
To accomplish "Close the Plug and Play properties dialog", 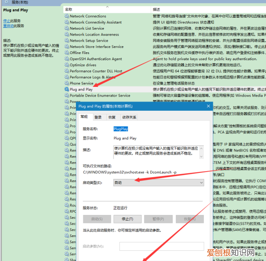I will coord(208,106).
